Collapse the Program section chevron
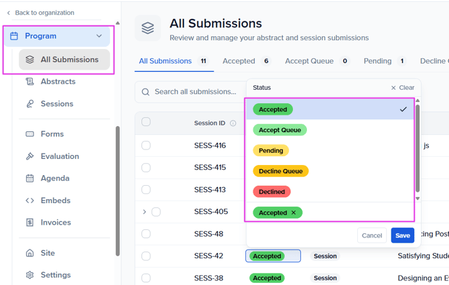 coord(99,36)
